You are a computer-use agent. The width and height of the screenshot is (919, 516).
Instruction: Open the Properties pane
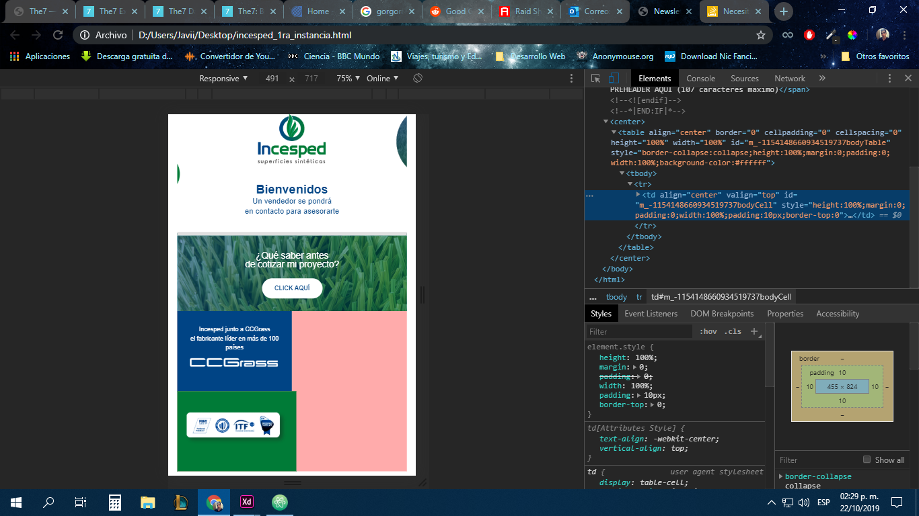click(x=785, y=314)
